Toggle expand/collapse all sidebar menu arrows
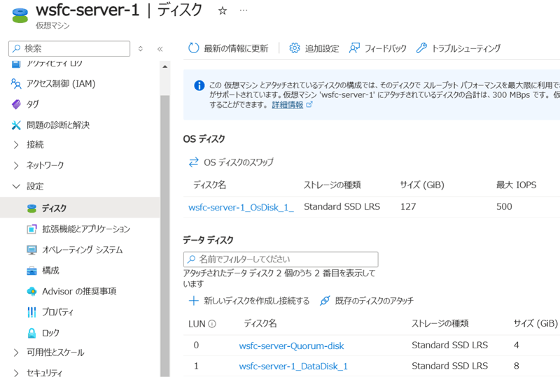The height and width of the screenshot is (377, 560). pos(141,48)
